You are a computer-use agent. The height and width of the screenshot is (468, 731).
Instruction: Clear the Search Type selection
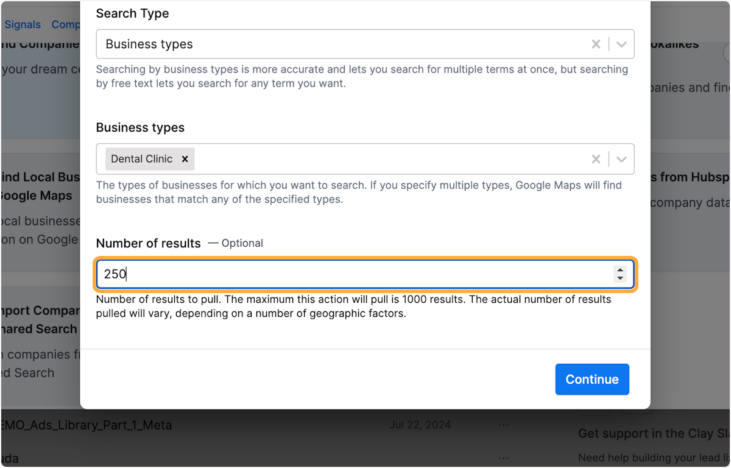coord(596,44)
